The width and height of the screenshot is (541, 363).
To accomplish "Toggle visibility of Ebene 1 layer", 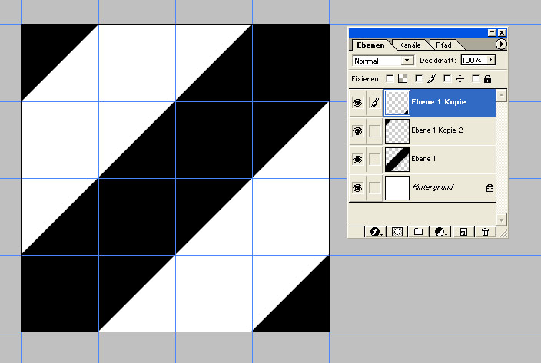I will coord(357,160).
